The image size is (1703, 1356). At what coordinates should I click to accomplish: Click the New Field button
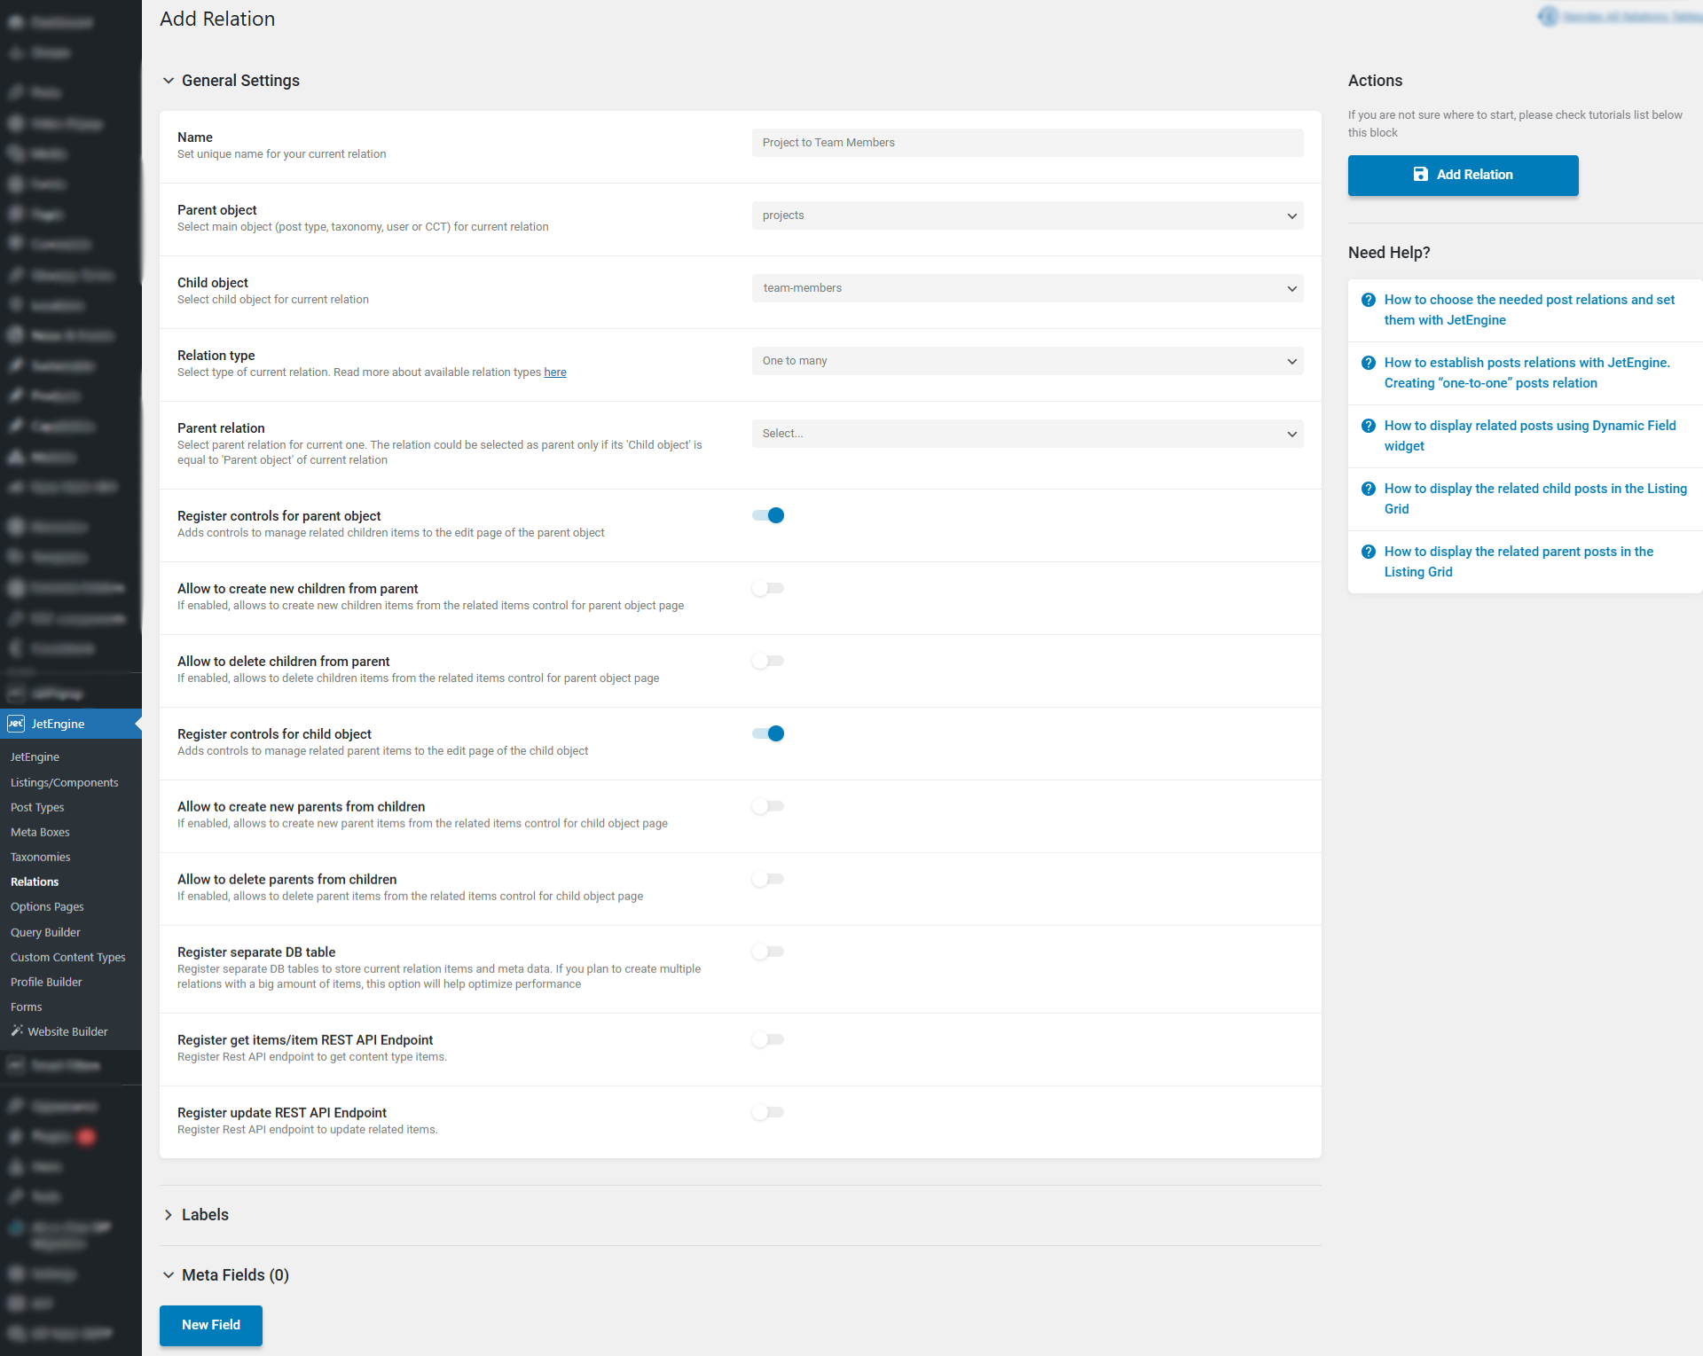211,1325
